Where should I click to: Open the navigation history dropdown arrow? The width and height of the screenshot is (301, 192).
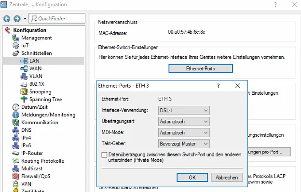click(x=25, y=19)
